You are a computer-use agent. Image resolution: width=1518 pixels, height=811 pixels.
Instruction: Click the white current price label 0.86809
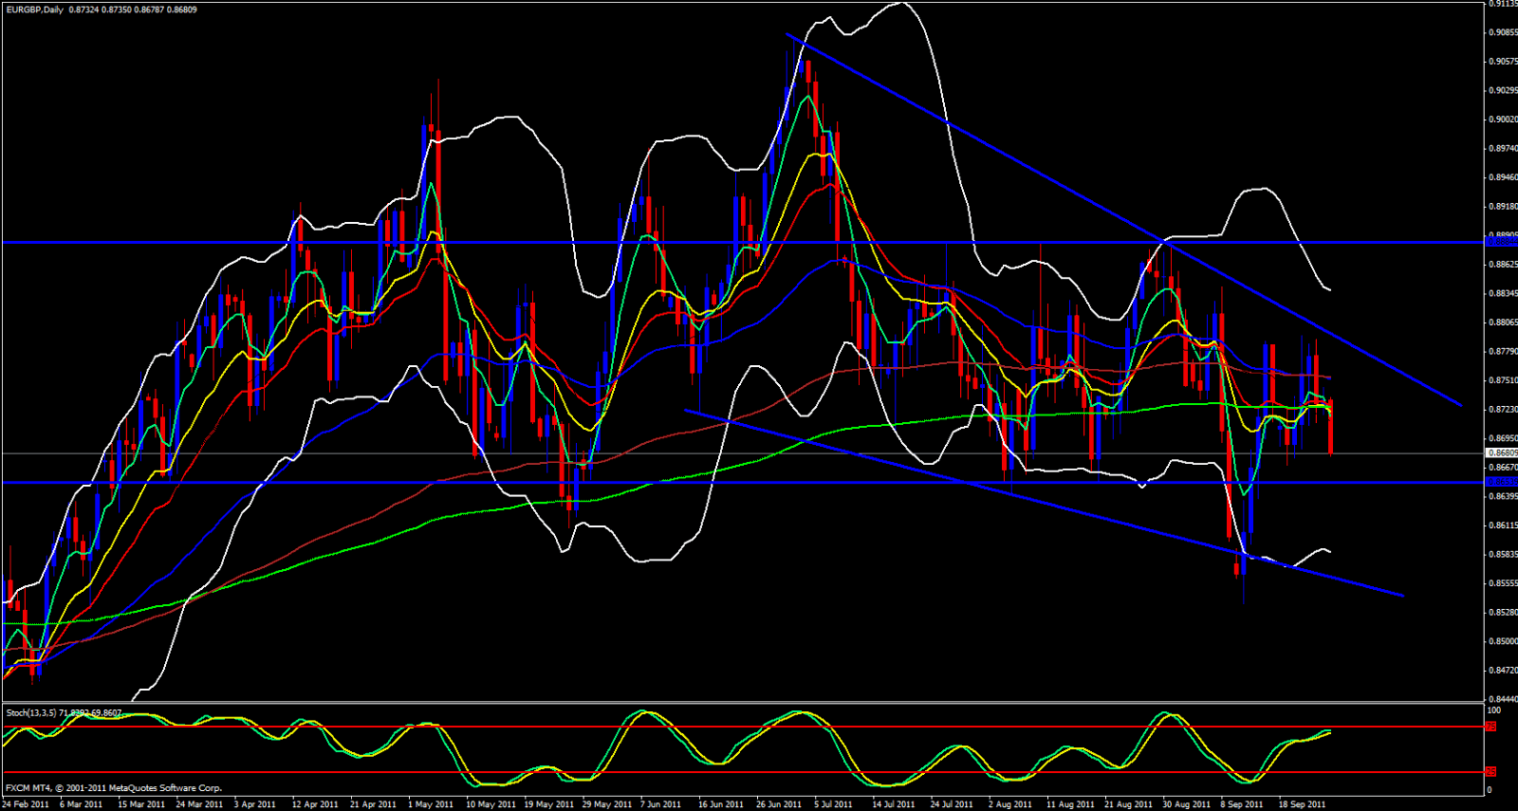(x=1502, y=453)
